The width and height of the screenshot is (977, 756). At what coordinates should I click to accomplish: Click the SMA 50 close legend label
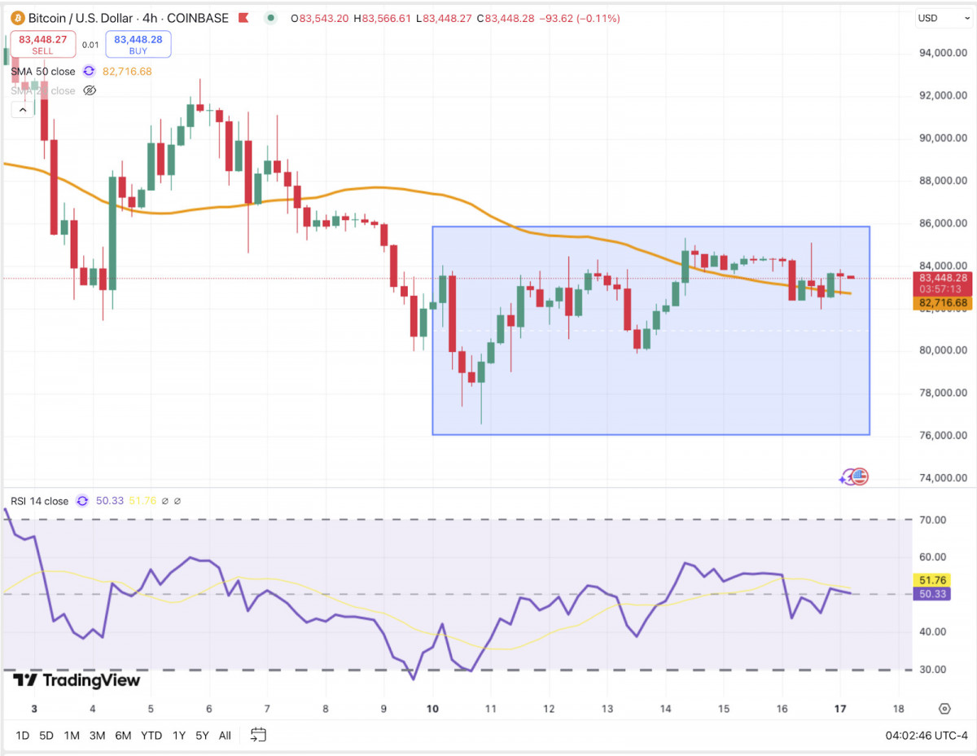coord(43,72)
